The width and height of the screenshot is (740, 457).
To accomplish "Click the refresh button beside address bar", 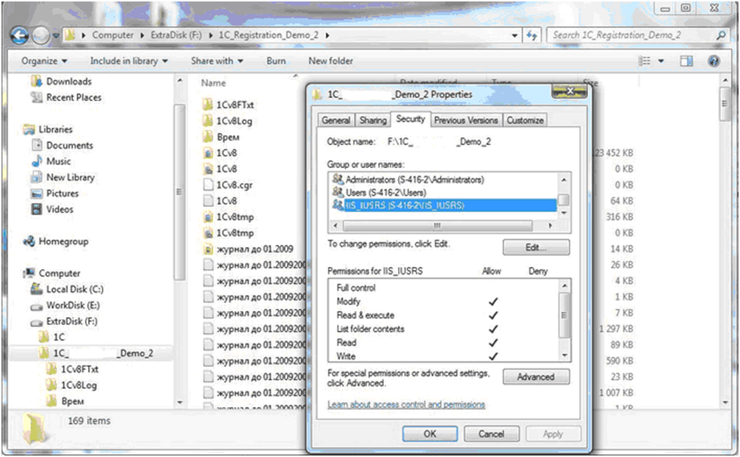I will coord(533,35).
